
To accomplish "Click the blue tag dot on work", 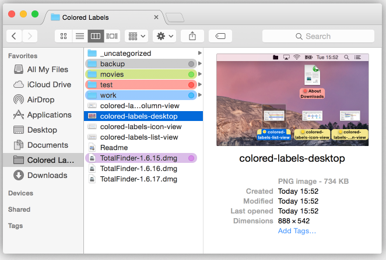I will (x=191, y=95).
